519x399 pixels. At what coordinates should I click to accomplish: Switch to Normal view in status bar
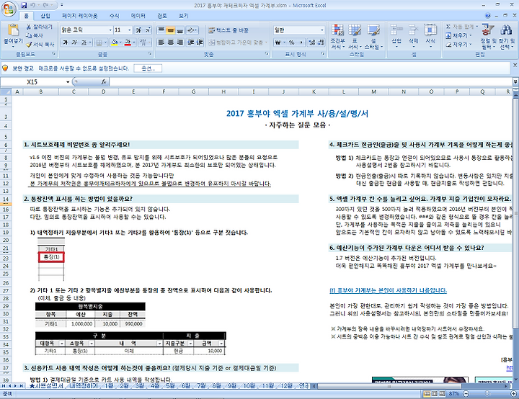(x=427, y=393)
